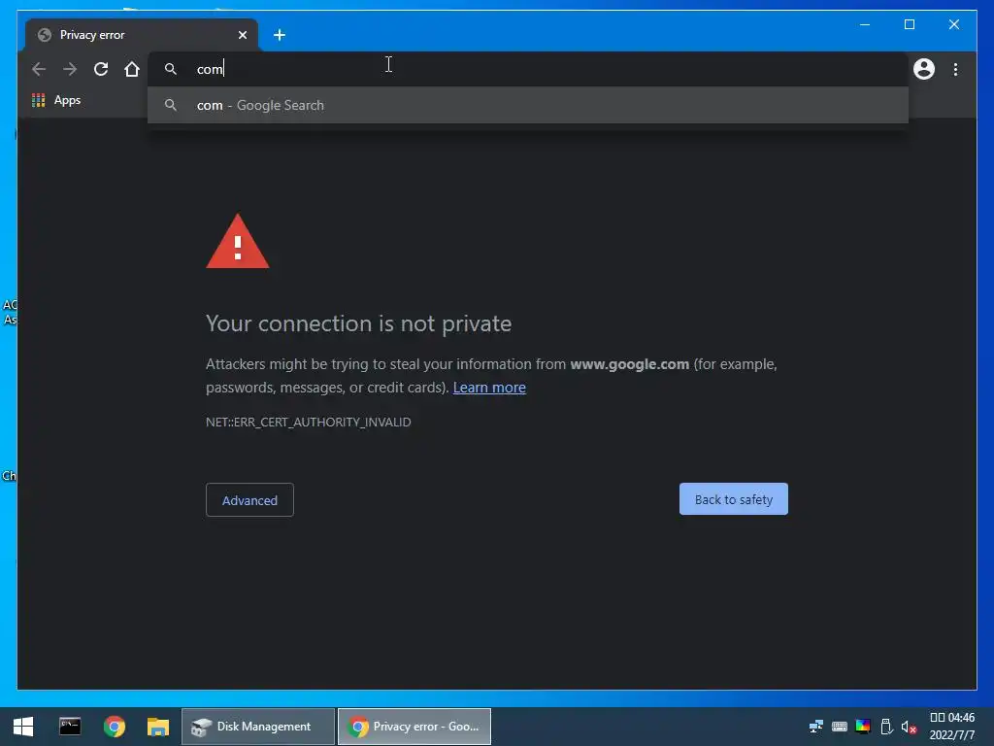
Task: Minimize the Chrome window
Action: click(865, 24)
